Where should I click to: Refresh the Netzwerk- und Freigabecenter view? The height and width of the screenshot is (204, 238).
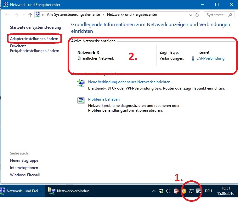point(197,15)
